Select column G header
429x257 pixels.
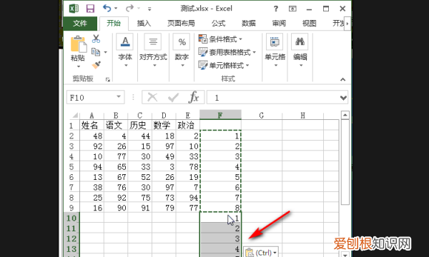262,115
